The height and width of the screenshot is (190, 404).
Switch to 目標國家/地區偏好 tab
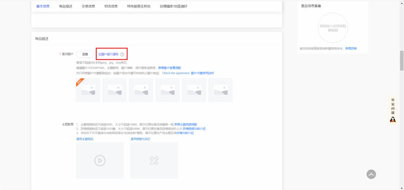173,6
